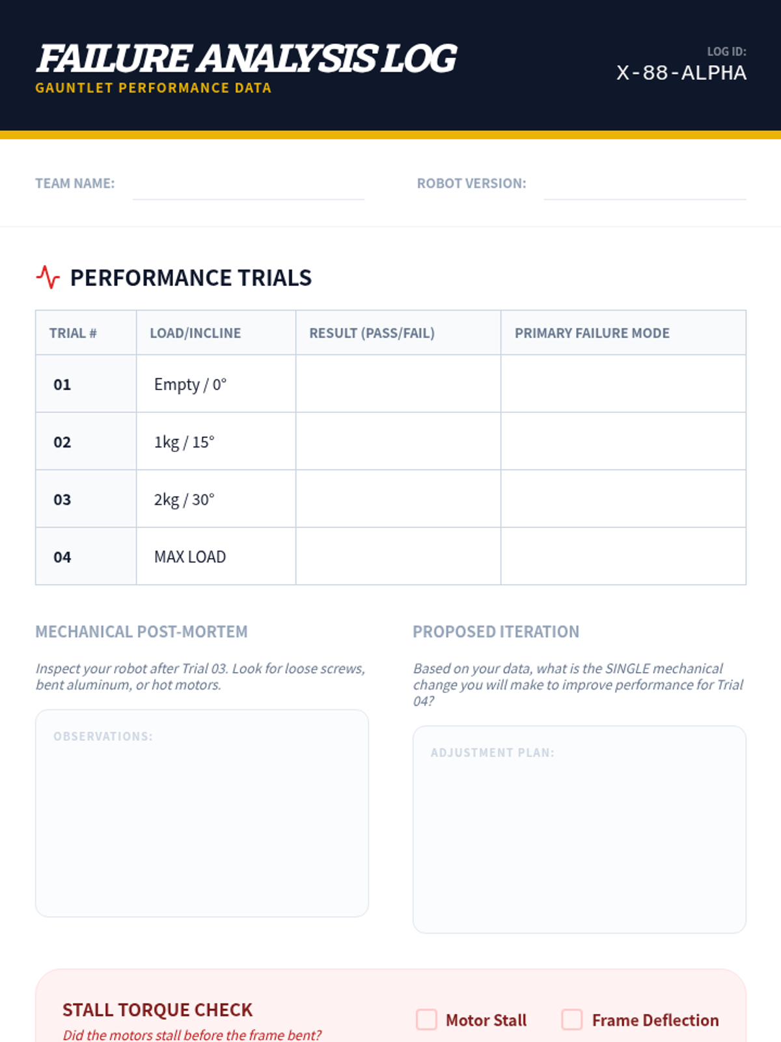Click the Result cell for Trial 04
Viewport: 781px width, 1042px height.
tap(398, 556)
